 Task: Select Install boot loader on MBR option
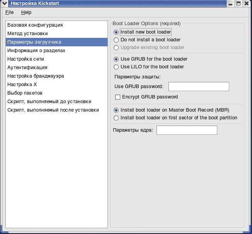click(171, 110)
